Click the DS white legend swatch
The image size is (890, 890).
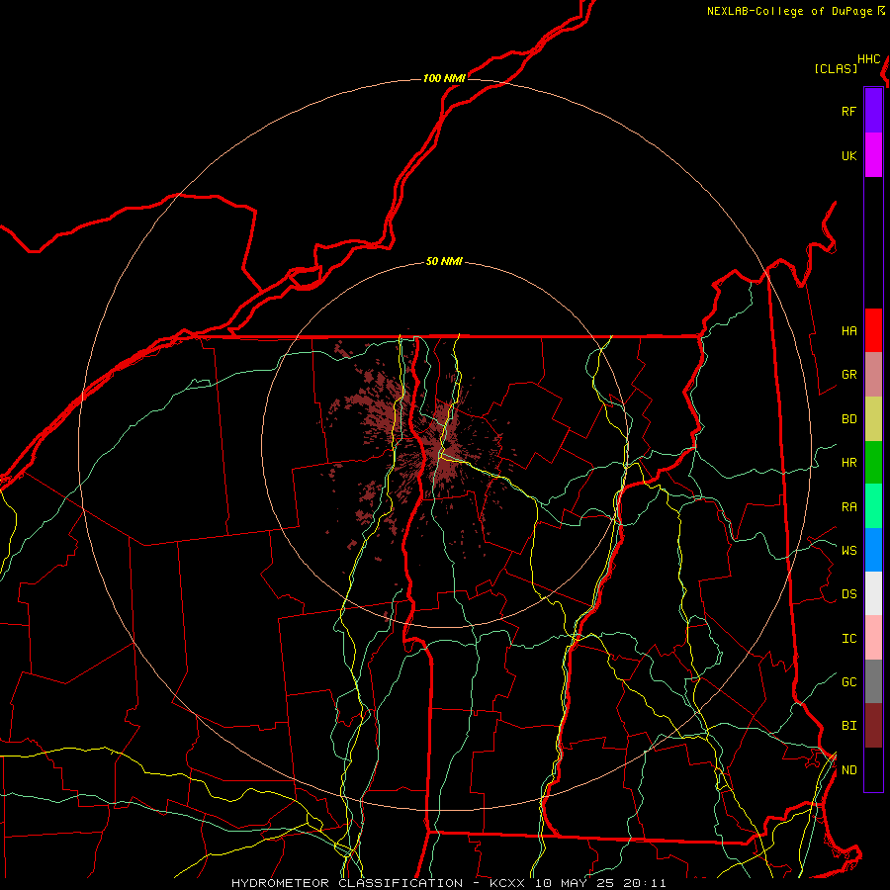[873, 593]
